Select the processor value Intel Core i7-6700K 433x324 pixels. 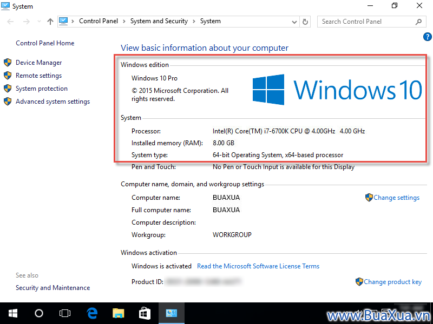coord(288,131)
